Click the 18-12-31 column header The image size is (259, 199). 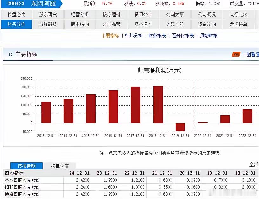point(245,173)
